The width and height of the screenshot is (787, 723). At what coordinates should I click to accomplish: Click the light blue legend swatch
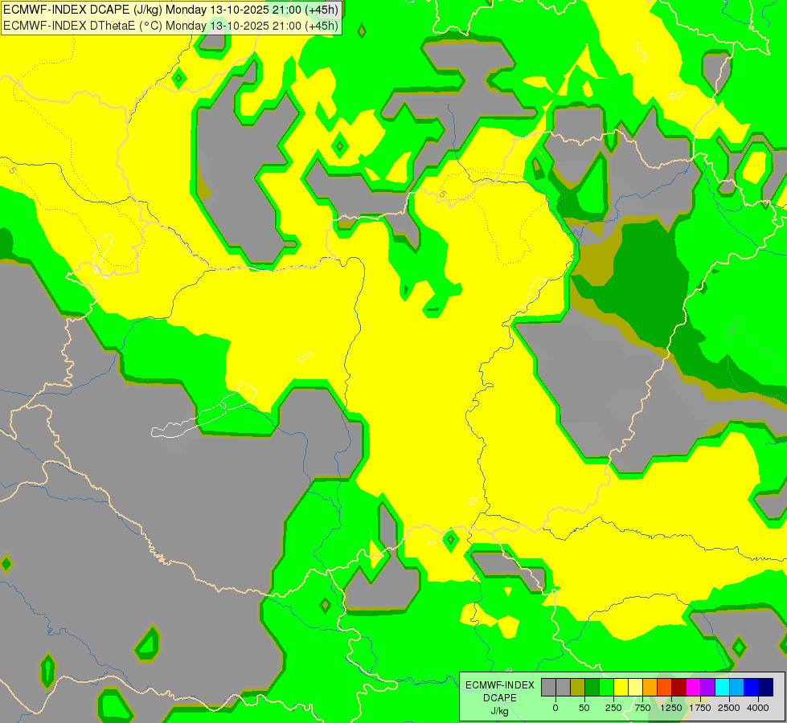tap(737, 687)
